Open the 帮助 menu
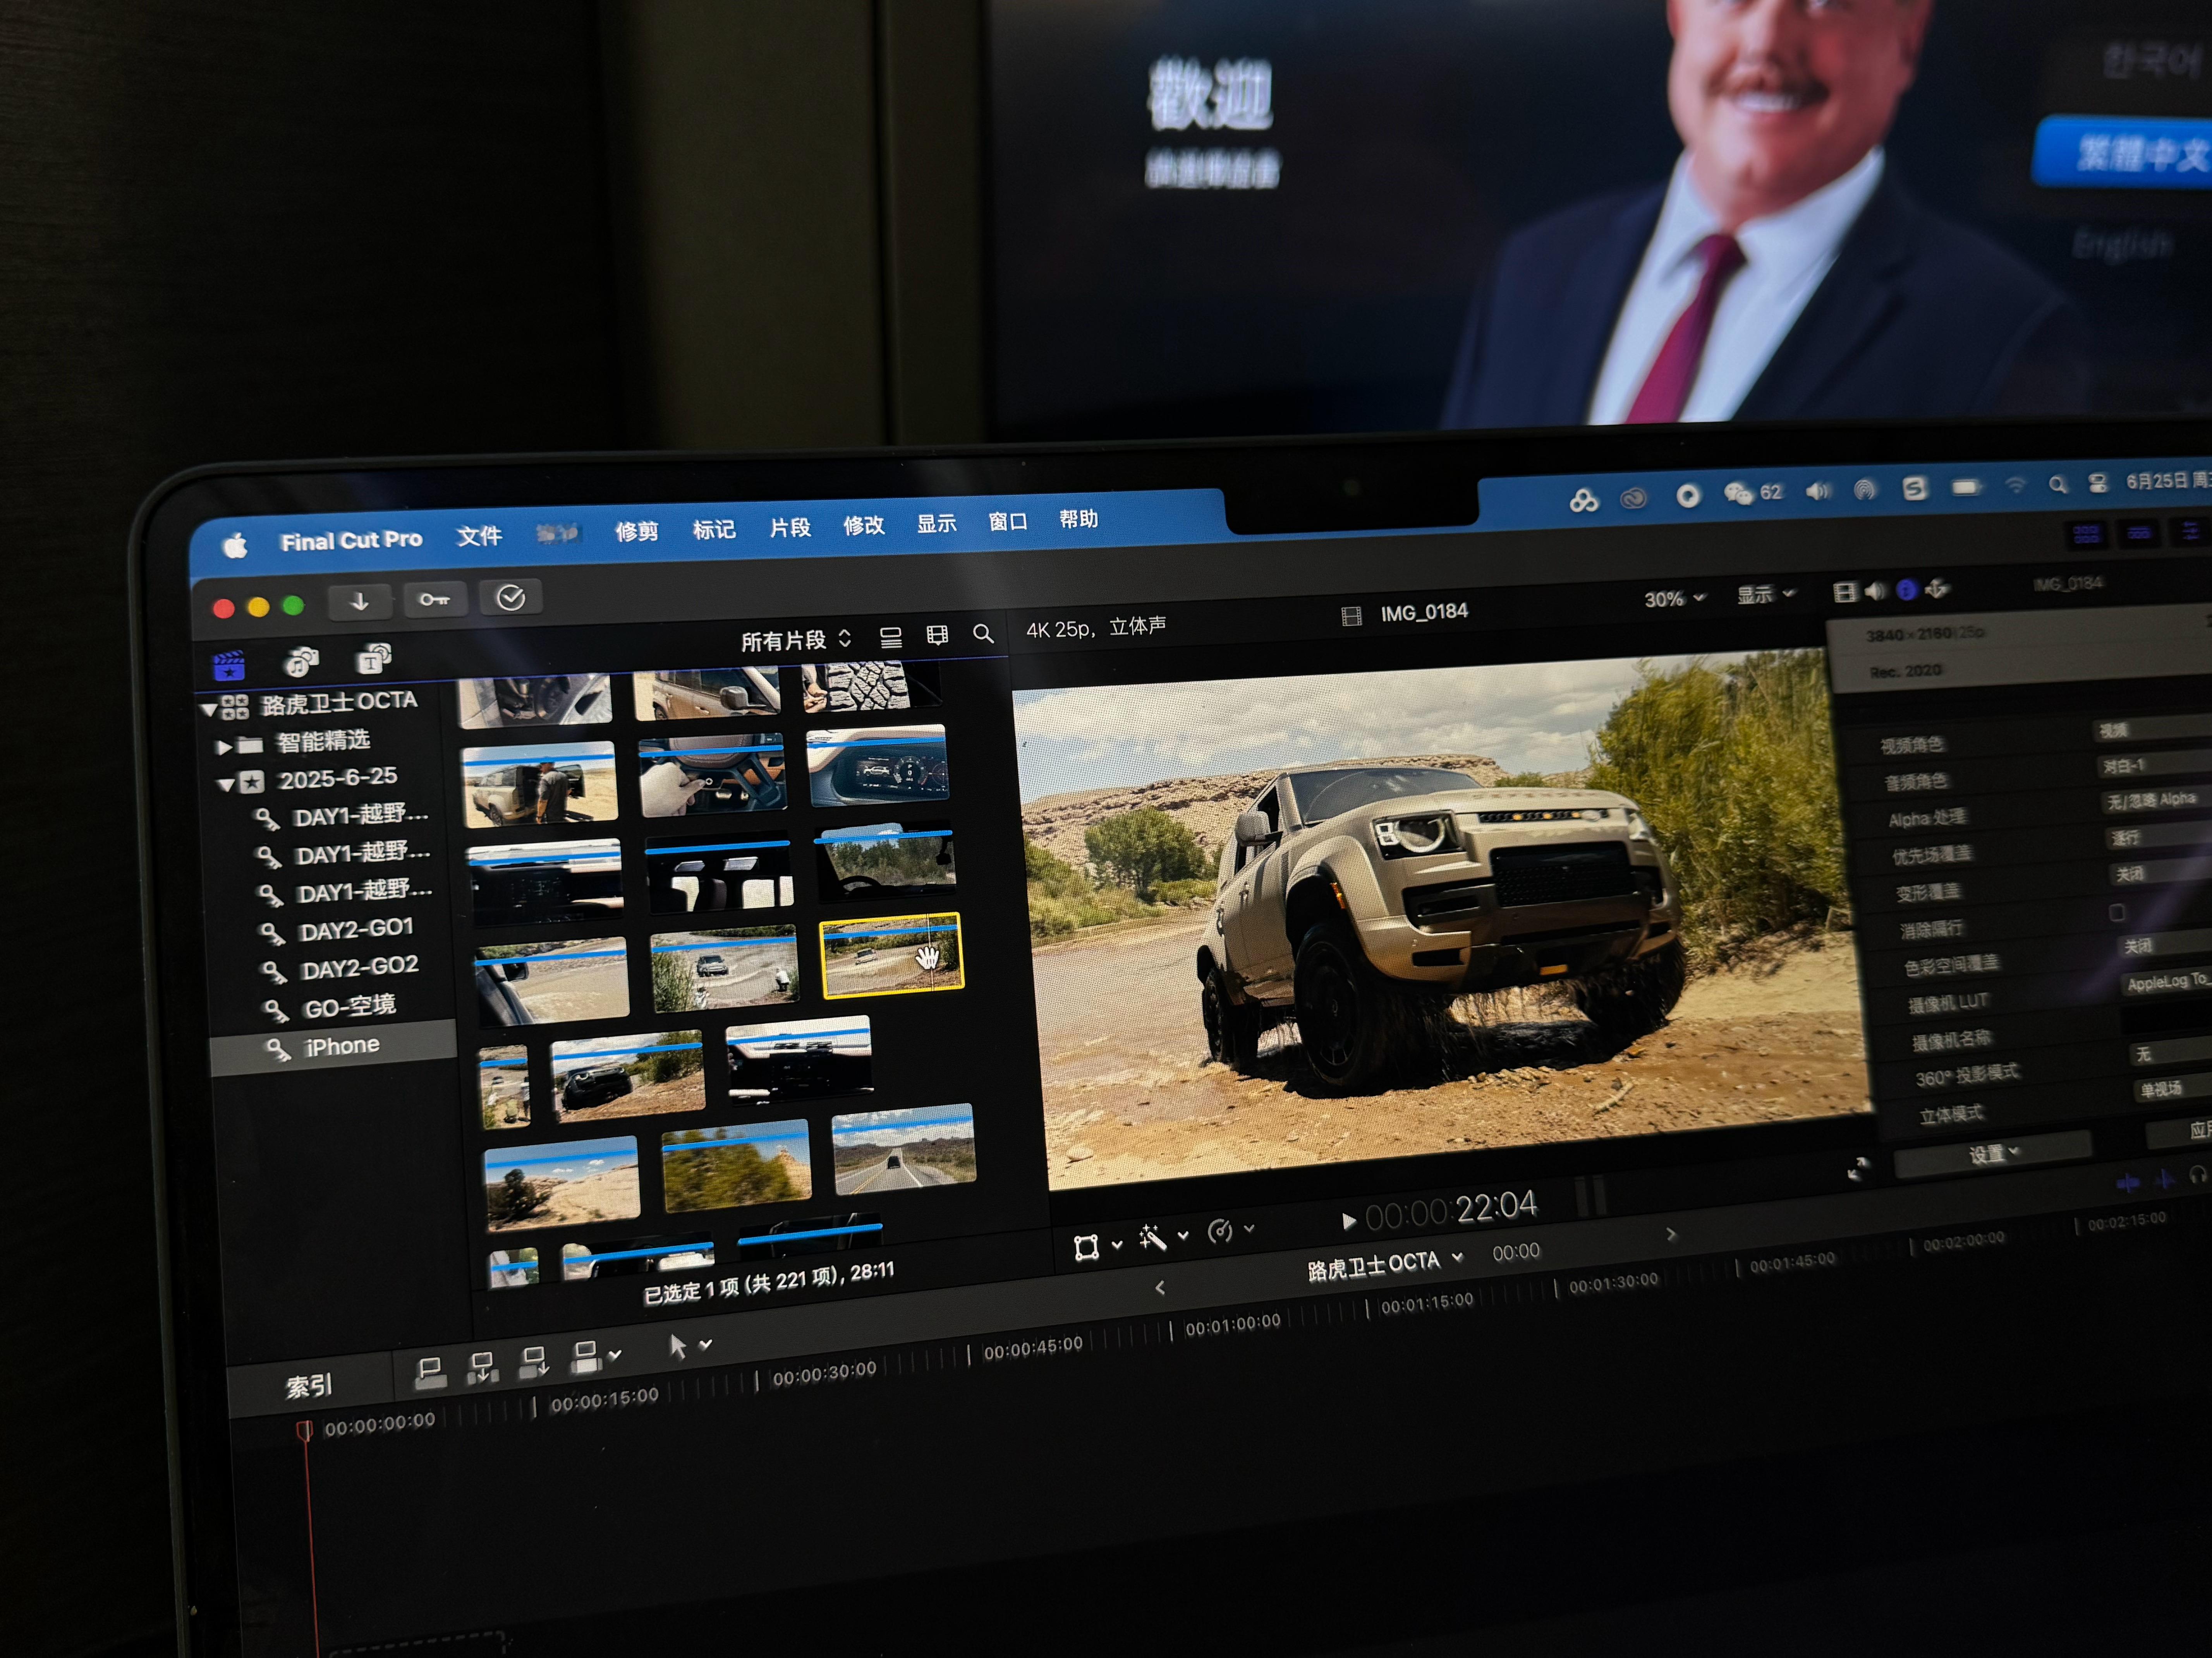Viewport: 2212px width, 1658px height. pos(1078,519)
